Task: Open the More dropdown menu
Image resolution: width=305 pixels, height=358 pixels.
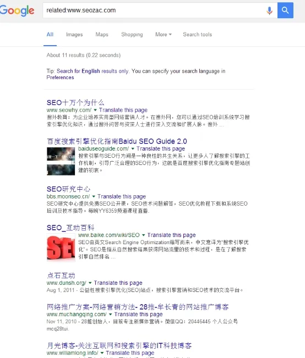Action: (164, 35)
